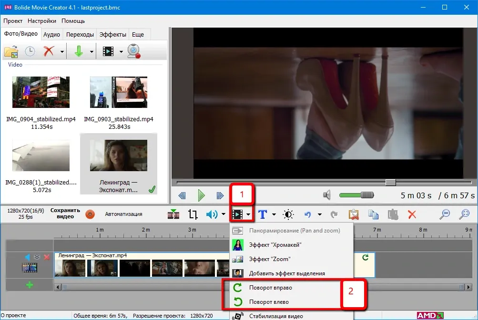The height and width of the screenshot is (320, 478).
Task: Click the recent files clock icon
Action: click(x=30, y=51)
